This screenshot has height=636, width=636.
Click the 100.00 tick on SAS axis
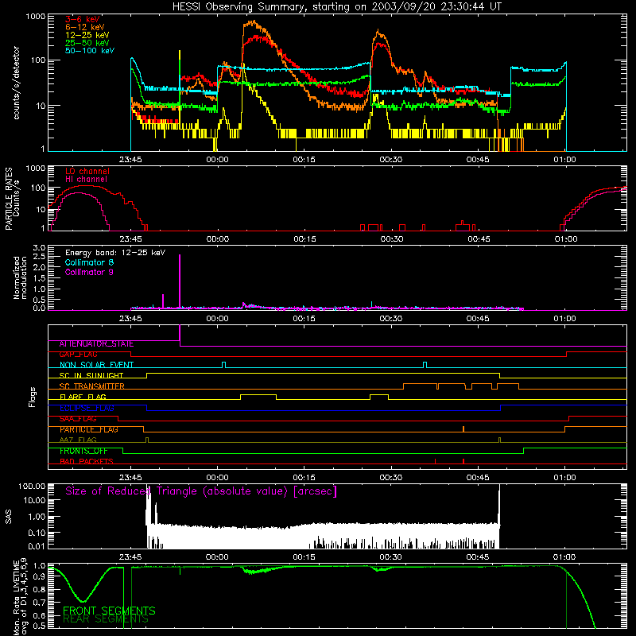point(32,487)
